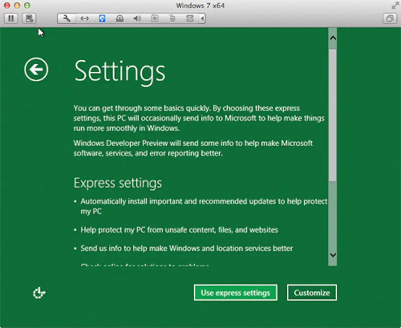Click the scrollbar down arrow

(332, 255)
